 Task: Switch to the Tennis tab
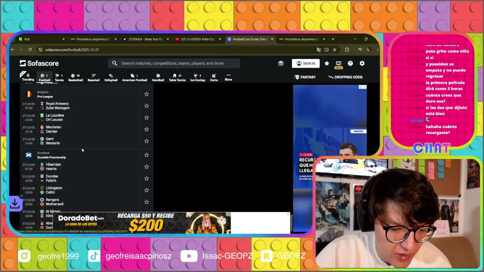tap(59, 77)
